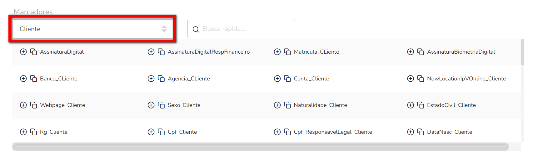Image resolution: width=533 pixels, height=159 pixels.
Task: Copy the AssinaturaBiometriaDigital marker
Action: (421, 52)
